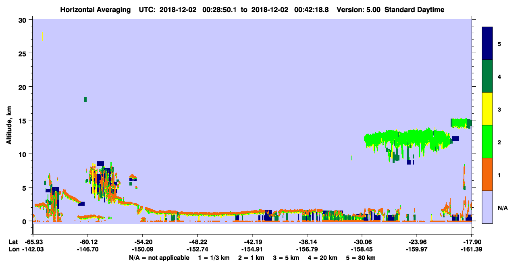
Task: Click the dark blue block beside the 12 km cloud
Action: click(455, 139)
